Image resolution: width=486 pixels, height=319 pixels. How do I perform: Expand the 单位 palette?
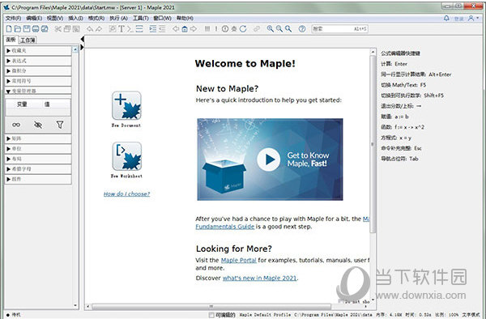point(38,149)
